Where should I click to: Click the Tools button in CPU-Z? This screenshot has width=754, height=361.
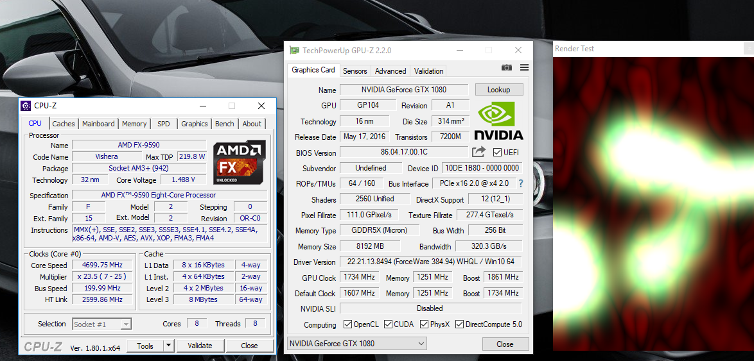[x=145, y=346]
